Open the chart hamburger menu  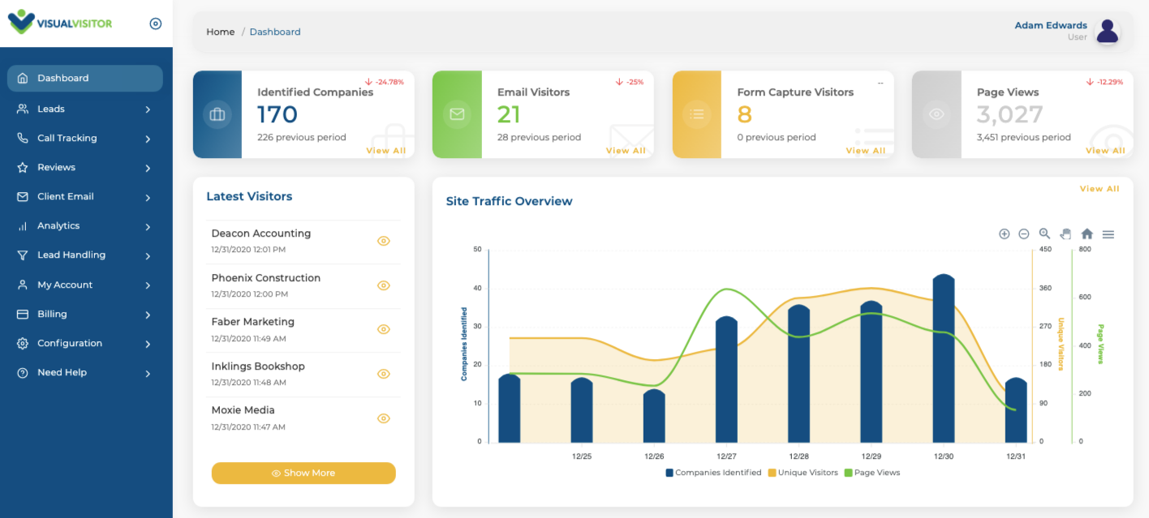(x=1108, y=234)
